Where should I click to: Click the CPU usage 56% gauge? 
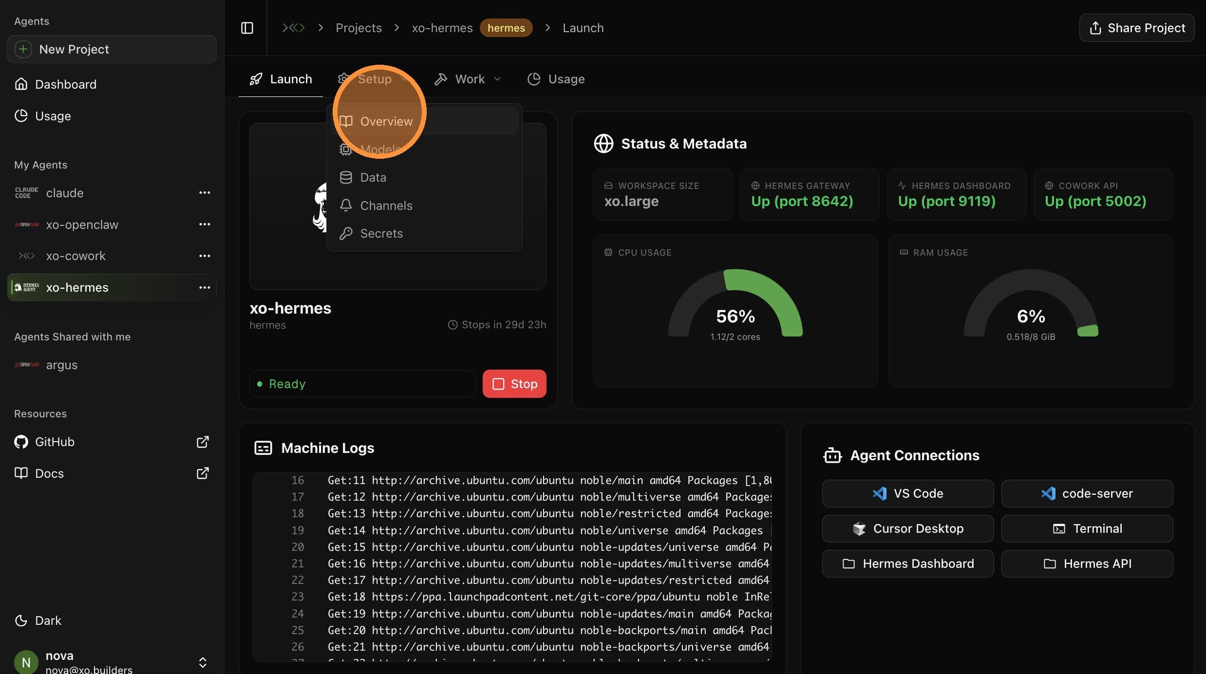point(735,303)
